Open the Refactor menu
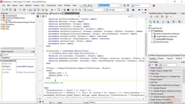The image size is (185, 104). click(x=28, y=5)
